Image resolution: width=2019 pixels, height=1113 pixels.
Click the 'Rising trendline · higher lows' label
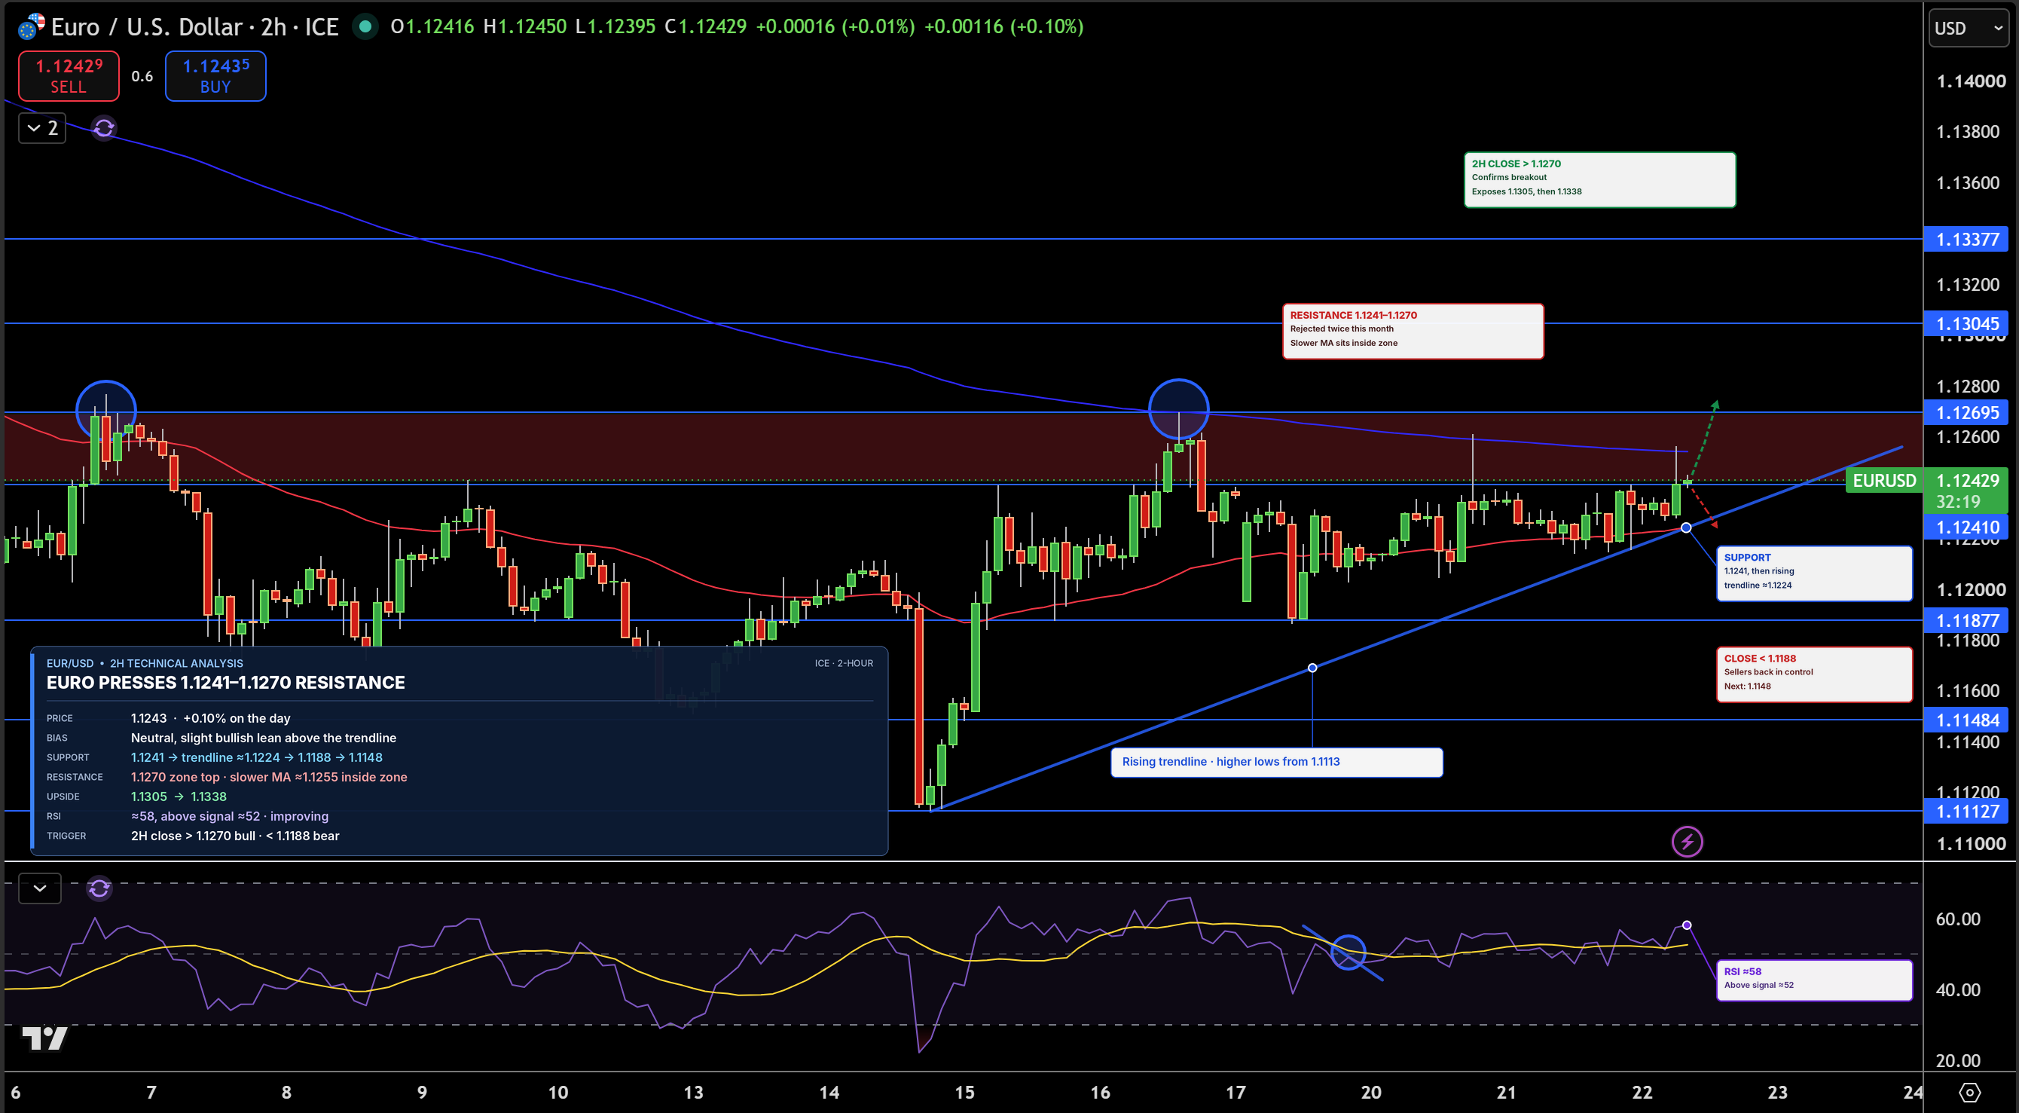tap(1277, 762)
